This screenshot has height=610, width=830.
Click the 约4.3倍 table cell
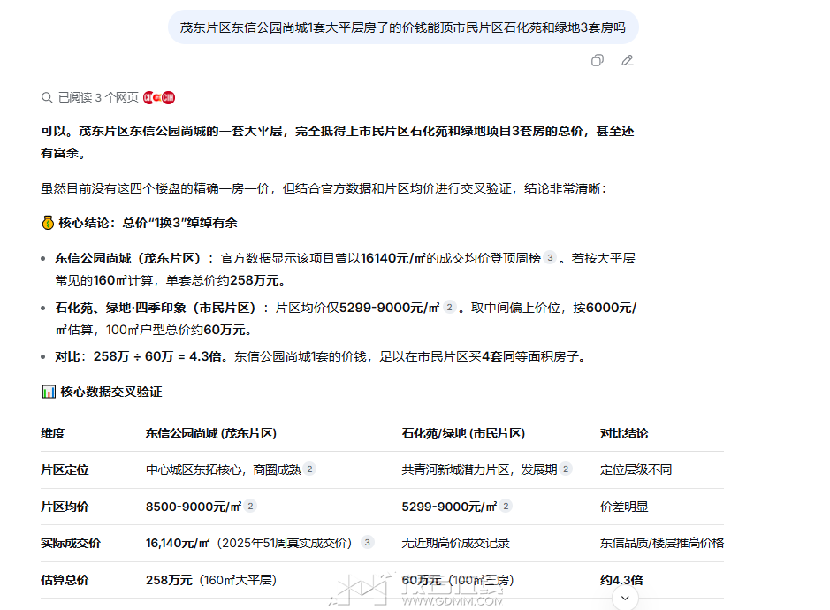click(621, 580)
